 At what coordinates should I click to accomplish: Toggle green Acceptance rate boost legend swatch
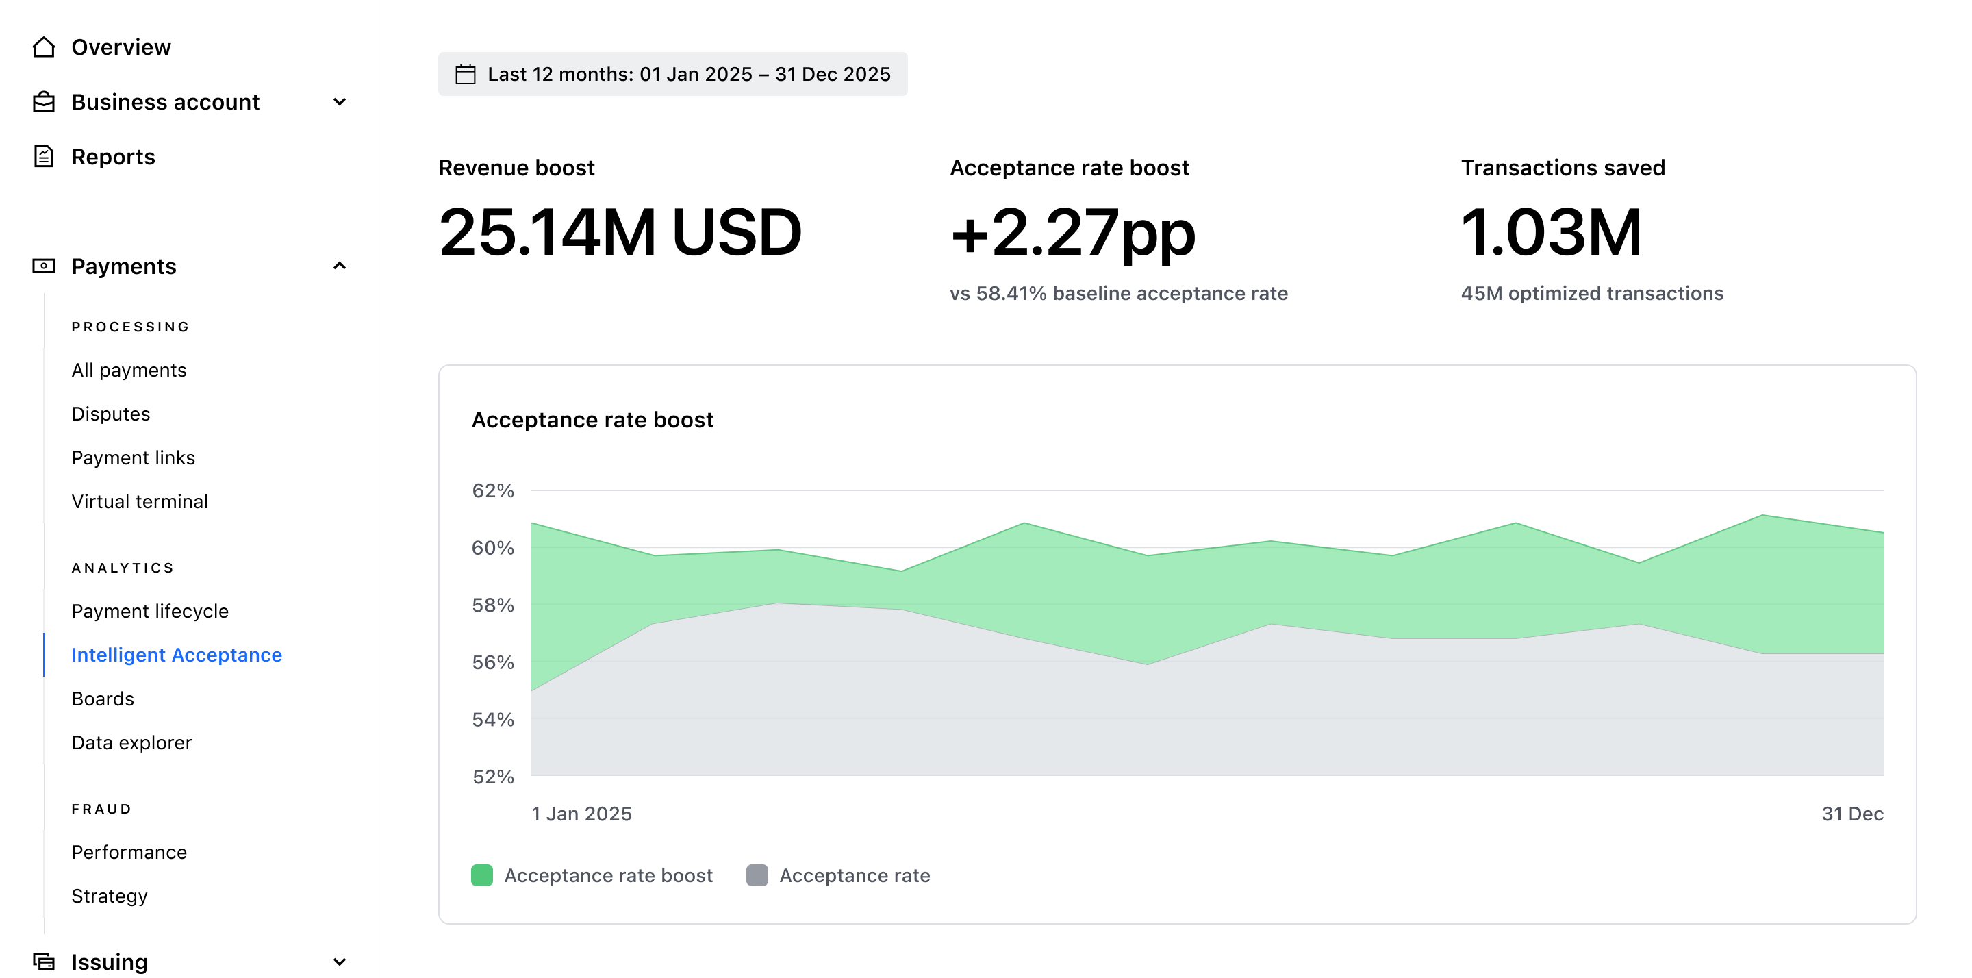pyautogui.click(x=481, y=875)
